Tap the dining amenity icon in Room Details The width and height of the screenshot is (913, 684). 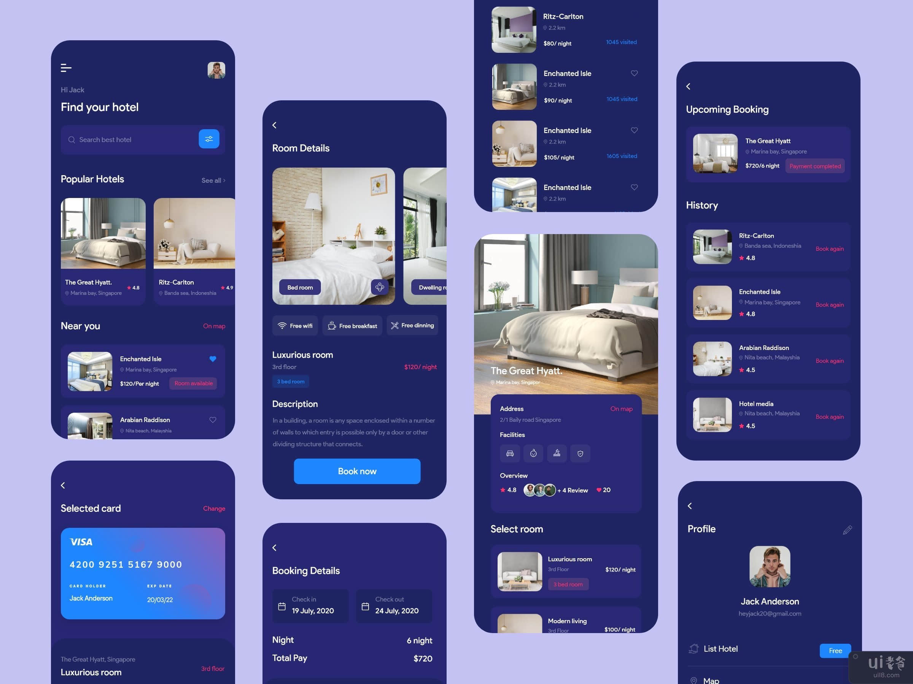(x=393, y=327)
